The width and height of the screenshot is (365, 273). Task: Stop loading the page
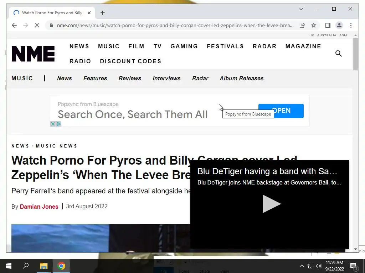tap(37, 25)
